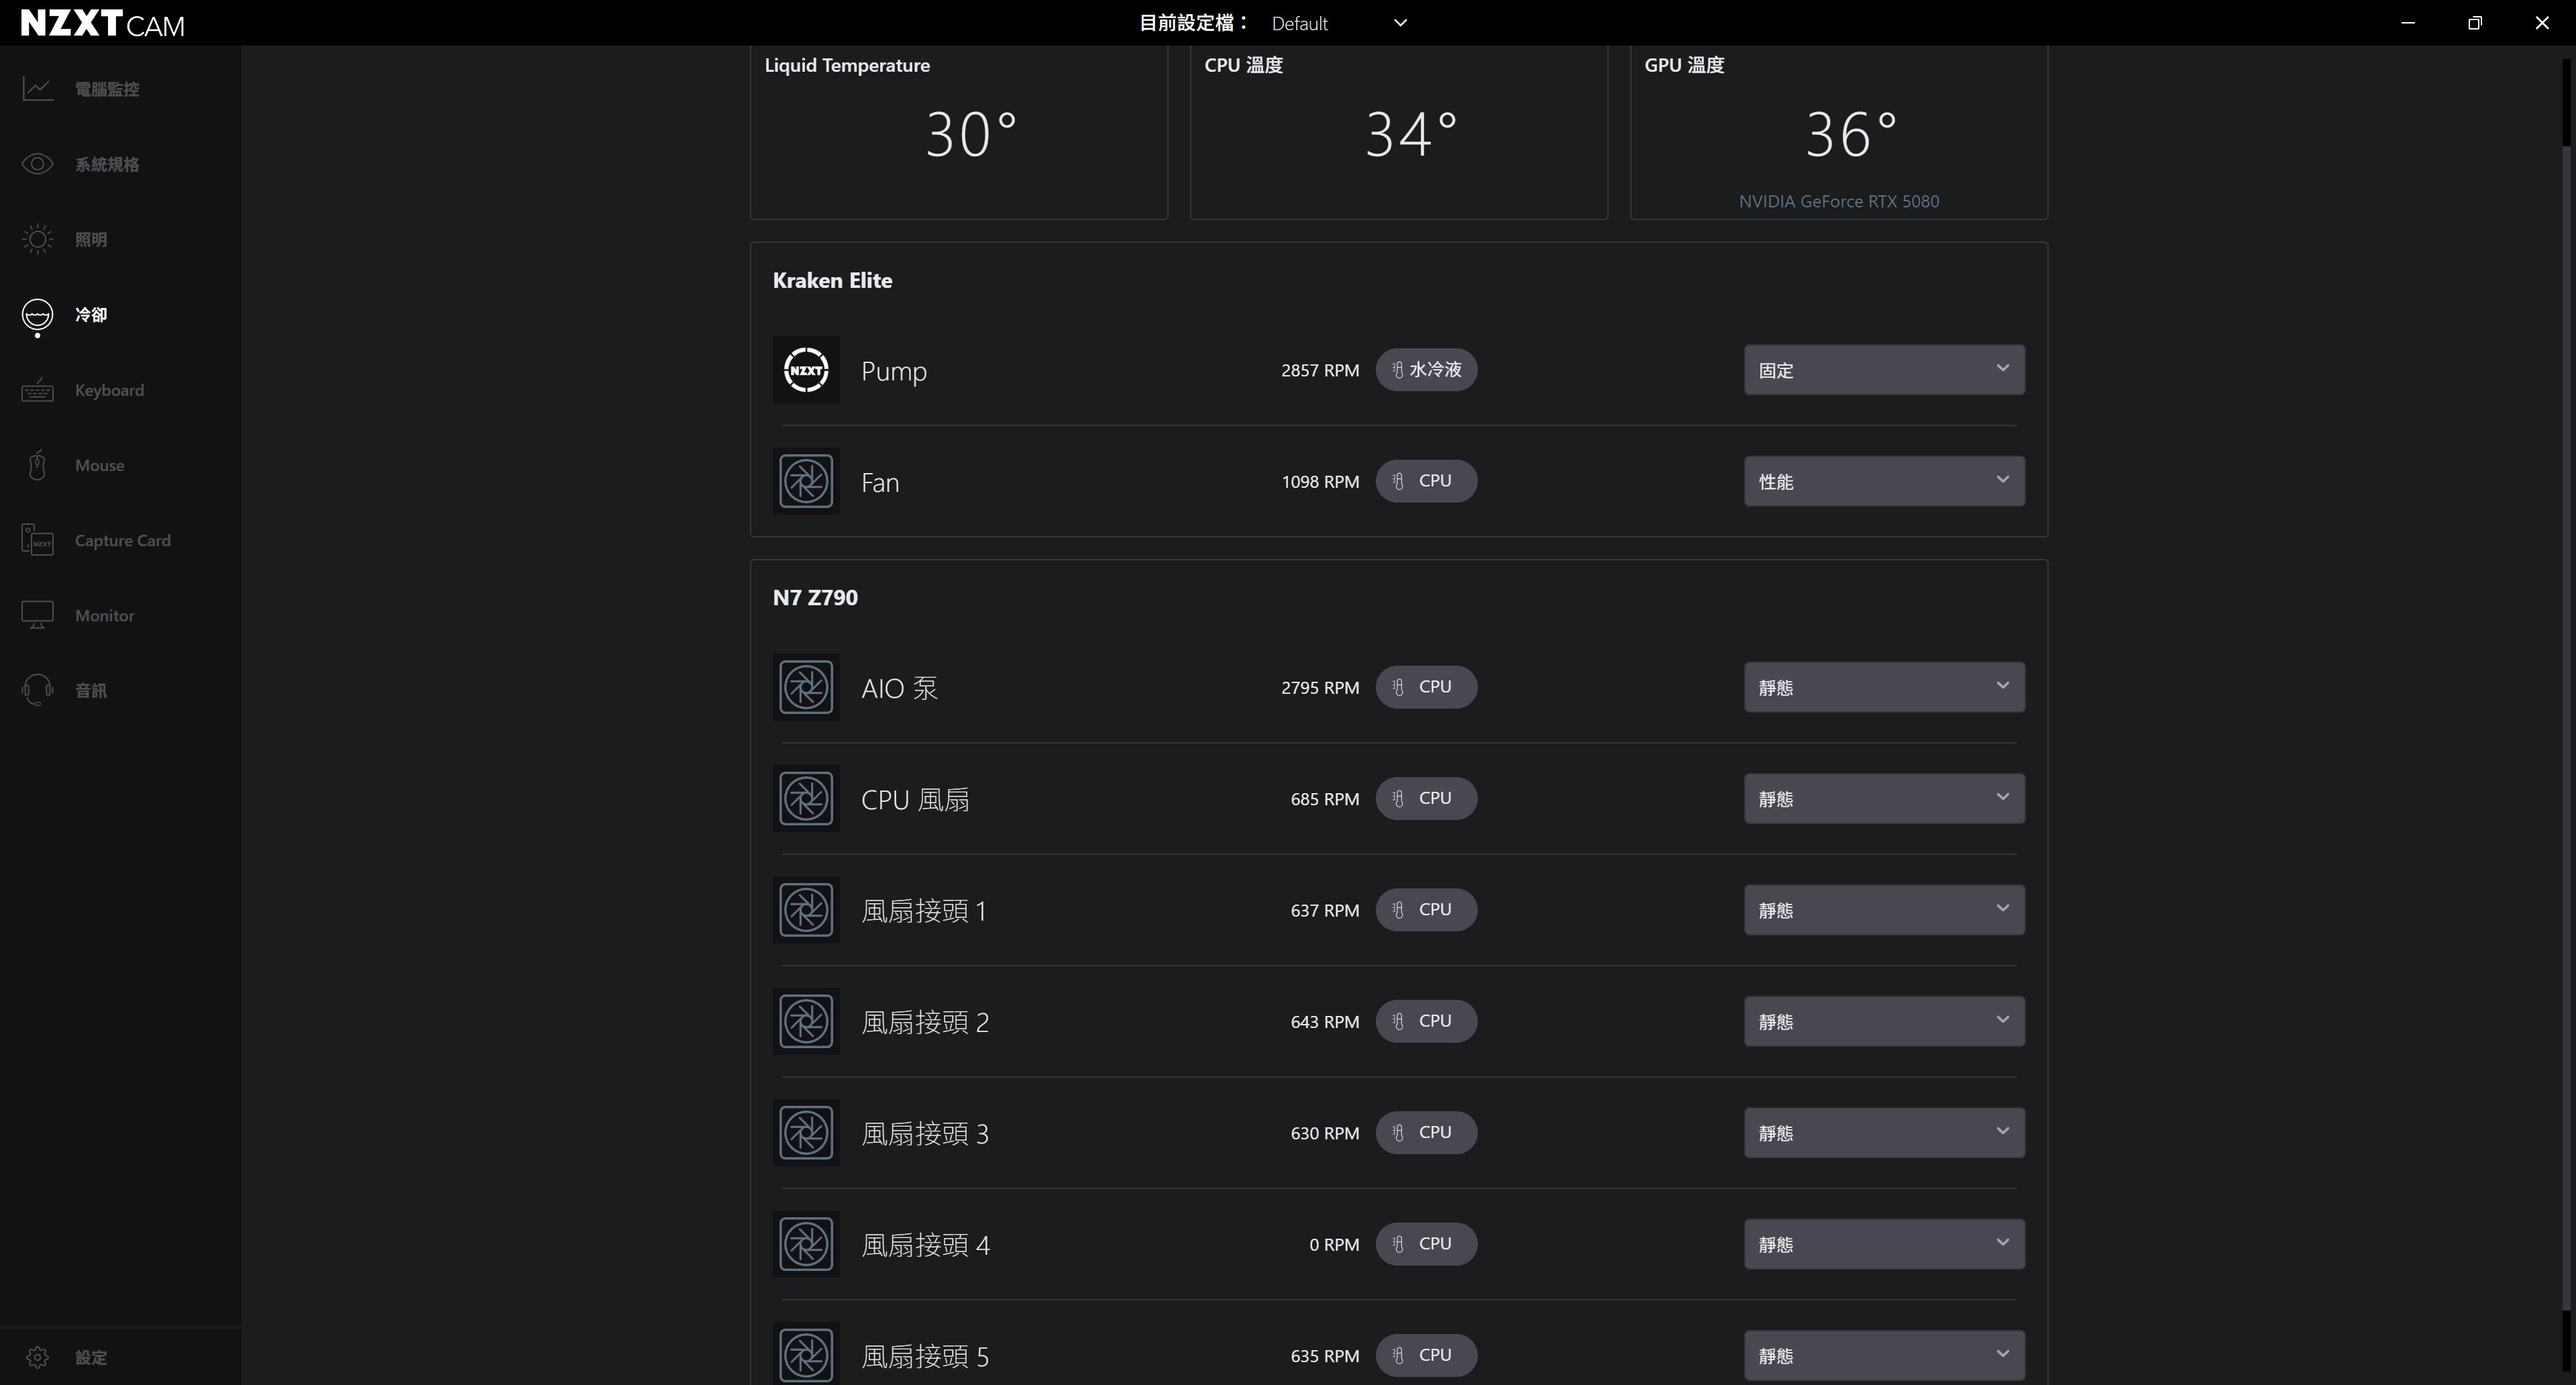Go to 電腦監控 menu item

(x=107, y=89)
